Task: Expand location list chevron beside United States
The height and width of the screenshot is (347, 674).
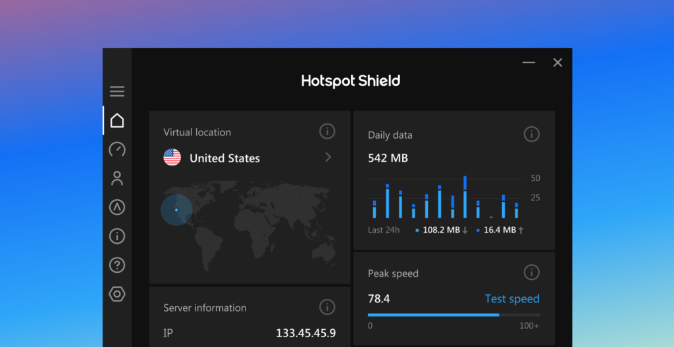Action: 328,157
